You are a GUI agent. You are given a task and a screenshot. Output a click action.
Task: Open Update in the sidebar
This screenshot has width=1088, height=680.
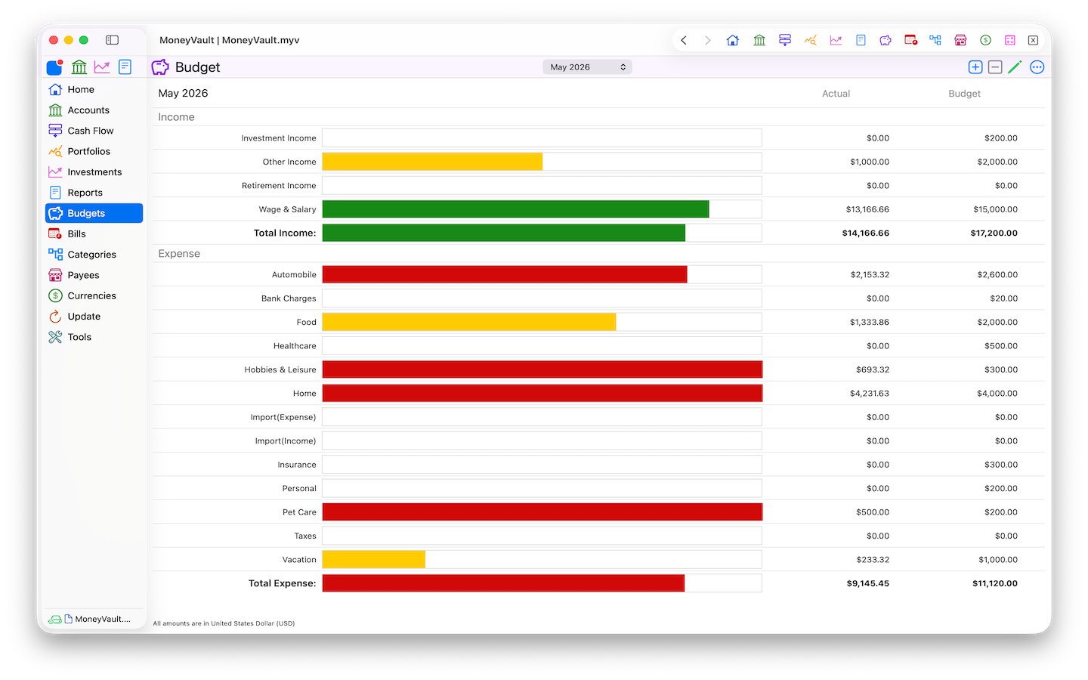94,317
